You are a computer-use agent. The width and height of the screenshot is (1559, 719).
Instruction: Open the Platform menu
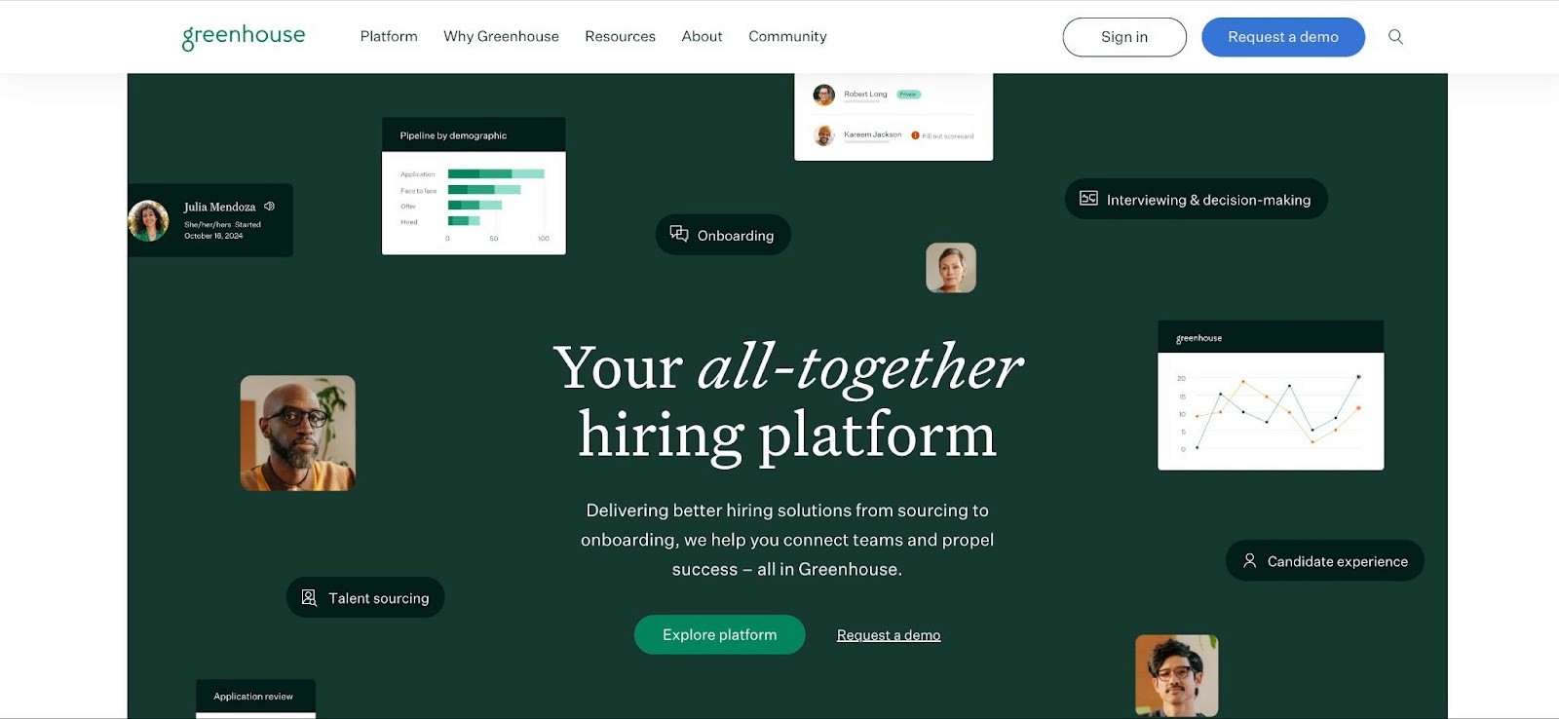click(x=389, y=36)
